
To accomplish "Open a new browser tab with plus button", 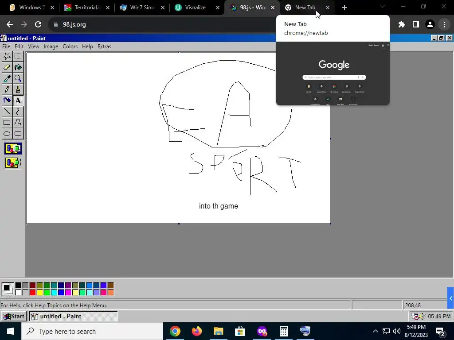I will click(x=344, y=8).
